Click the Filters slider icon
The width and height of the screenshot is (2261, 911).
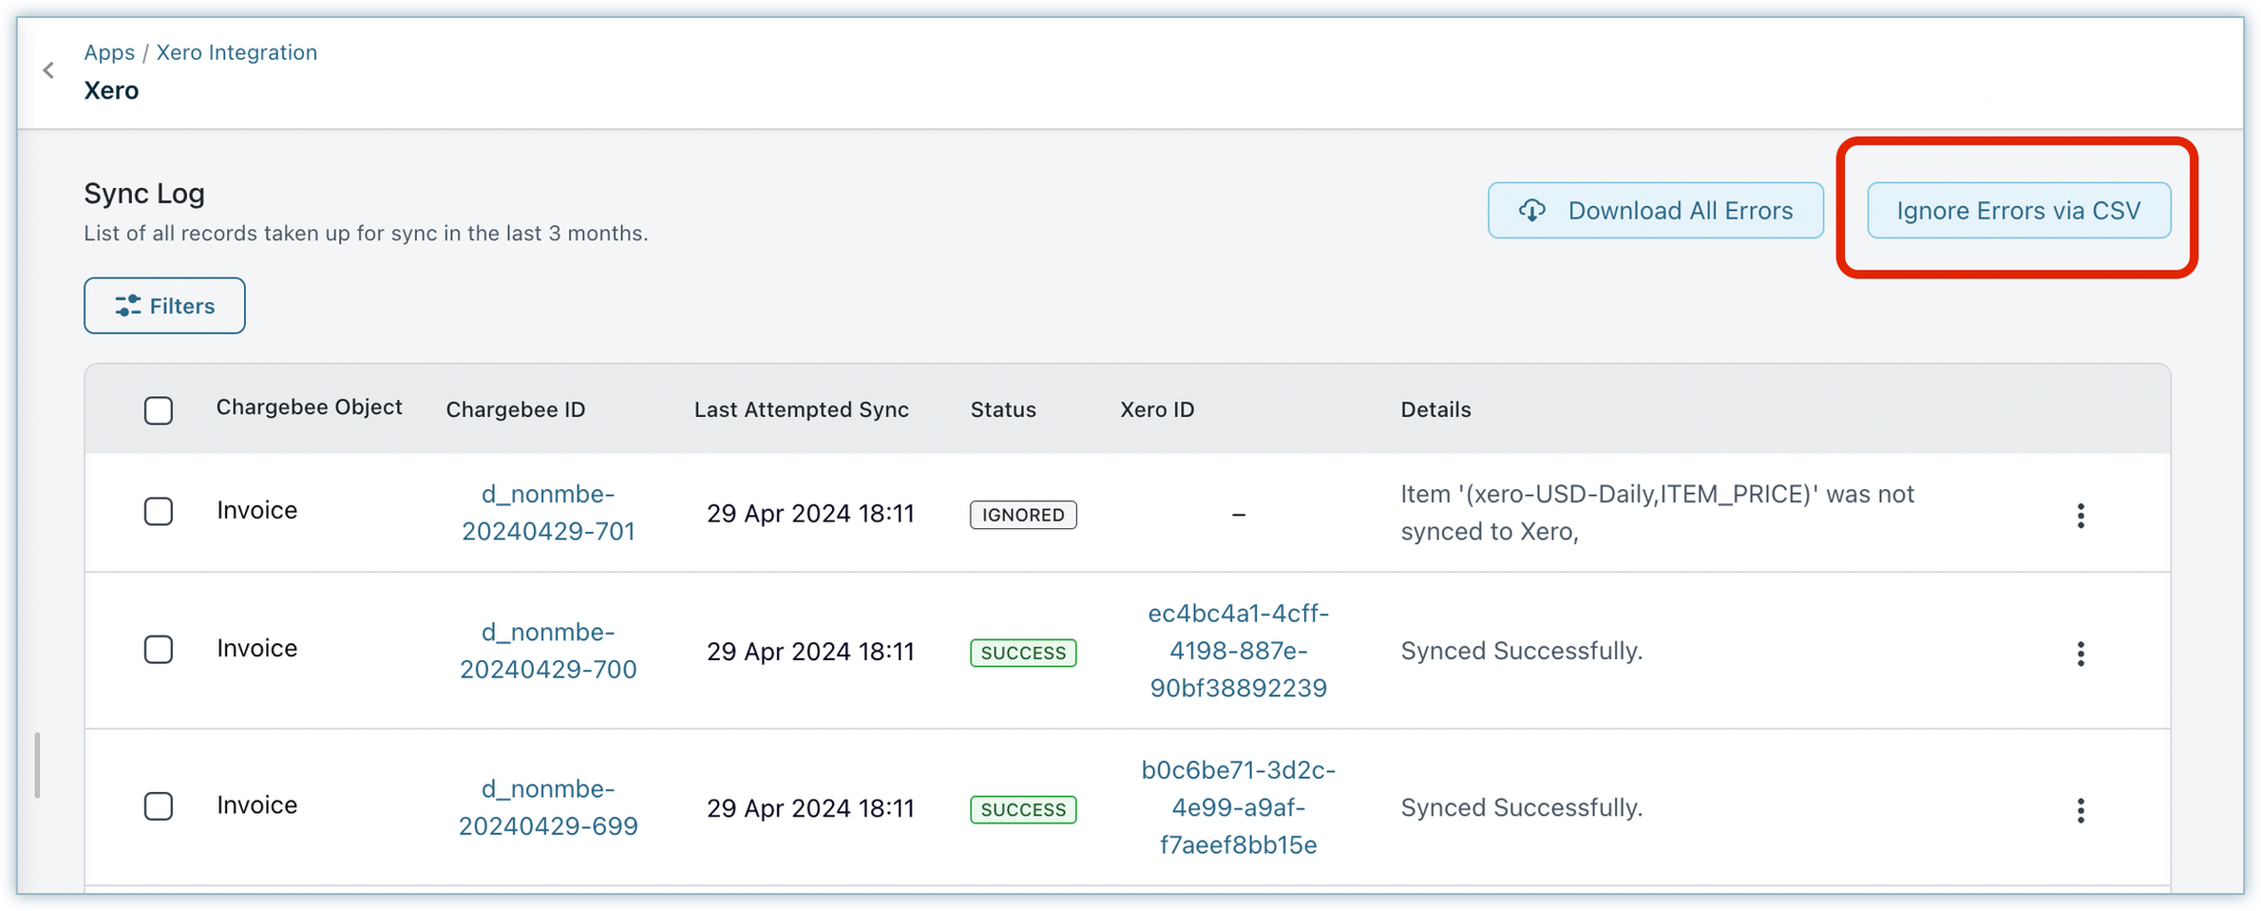tap(127, 306)
